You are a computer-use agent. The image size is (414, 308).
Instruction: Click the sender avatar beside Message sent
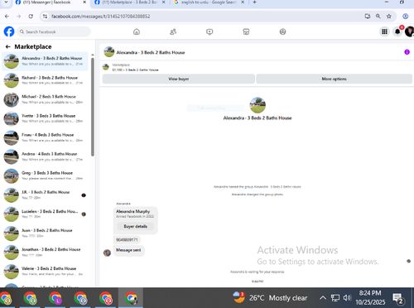(x=107, y=253)
